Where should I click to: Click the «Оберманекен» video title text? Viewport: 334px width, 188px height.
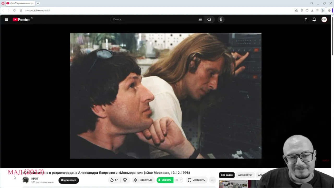pos(106,173)
